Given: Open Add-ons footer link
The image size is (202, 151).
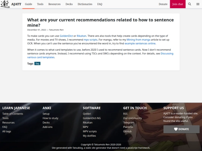Looking at the screenshot, I should tap(48, 127).
